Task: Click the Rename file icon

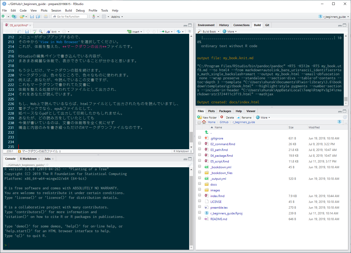Action: point(239,117)
